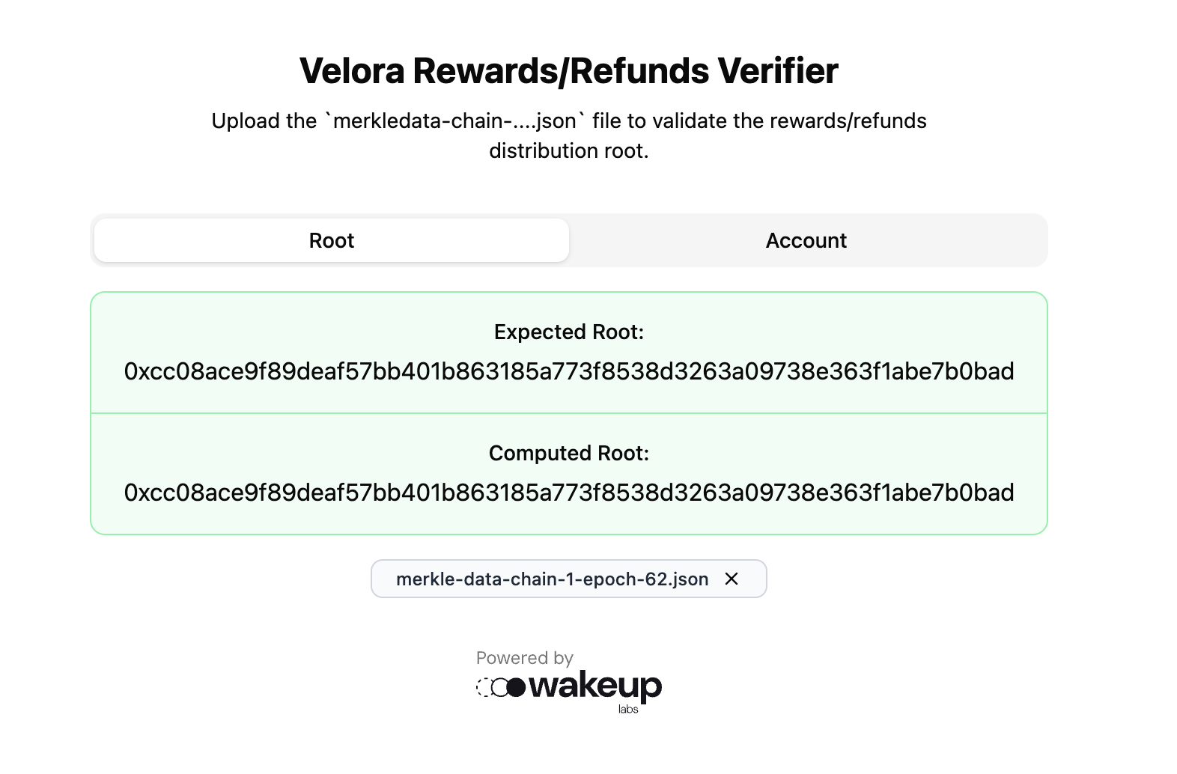Switch to the Account tab
Image resolution: width=1177 pixels, height=774 pixels.
tap(806, 240)
